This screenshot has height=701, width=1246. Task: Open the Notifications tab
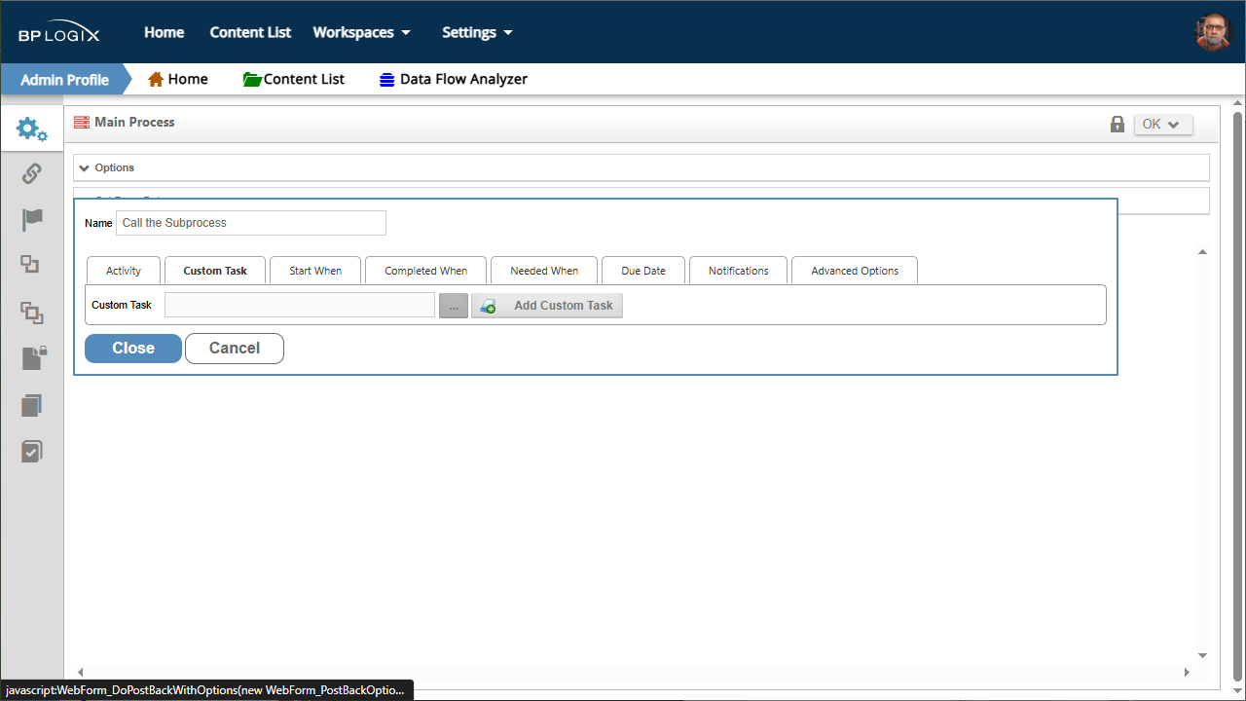click(739, 271)
